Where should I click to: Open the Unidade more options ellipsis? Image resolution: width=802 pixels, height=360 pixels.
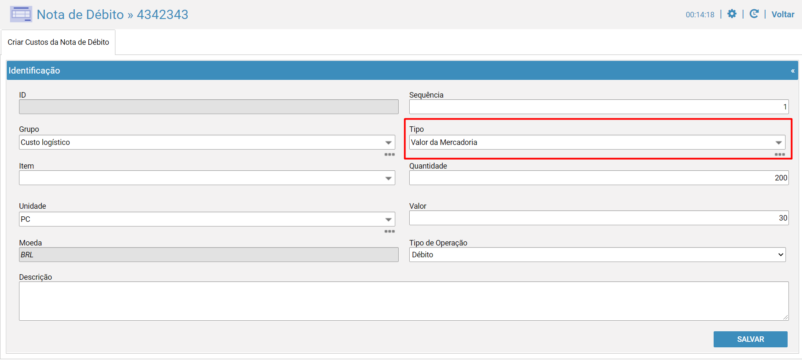pyautogui.click(x=389, y=232)
